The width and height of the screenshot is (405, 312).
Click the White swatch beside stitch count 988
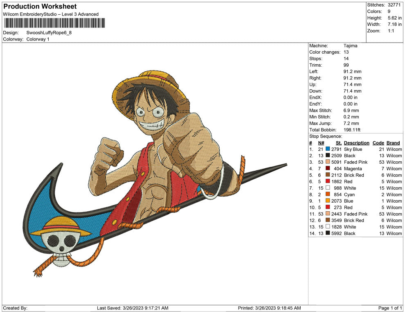pyautogui.click(x=328, y=188)
